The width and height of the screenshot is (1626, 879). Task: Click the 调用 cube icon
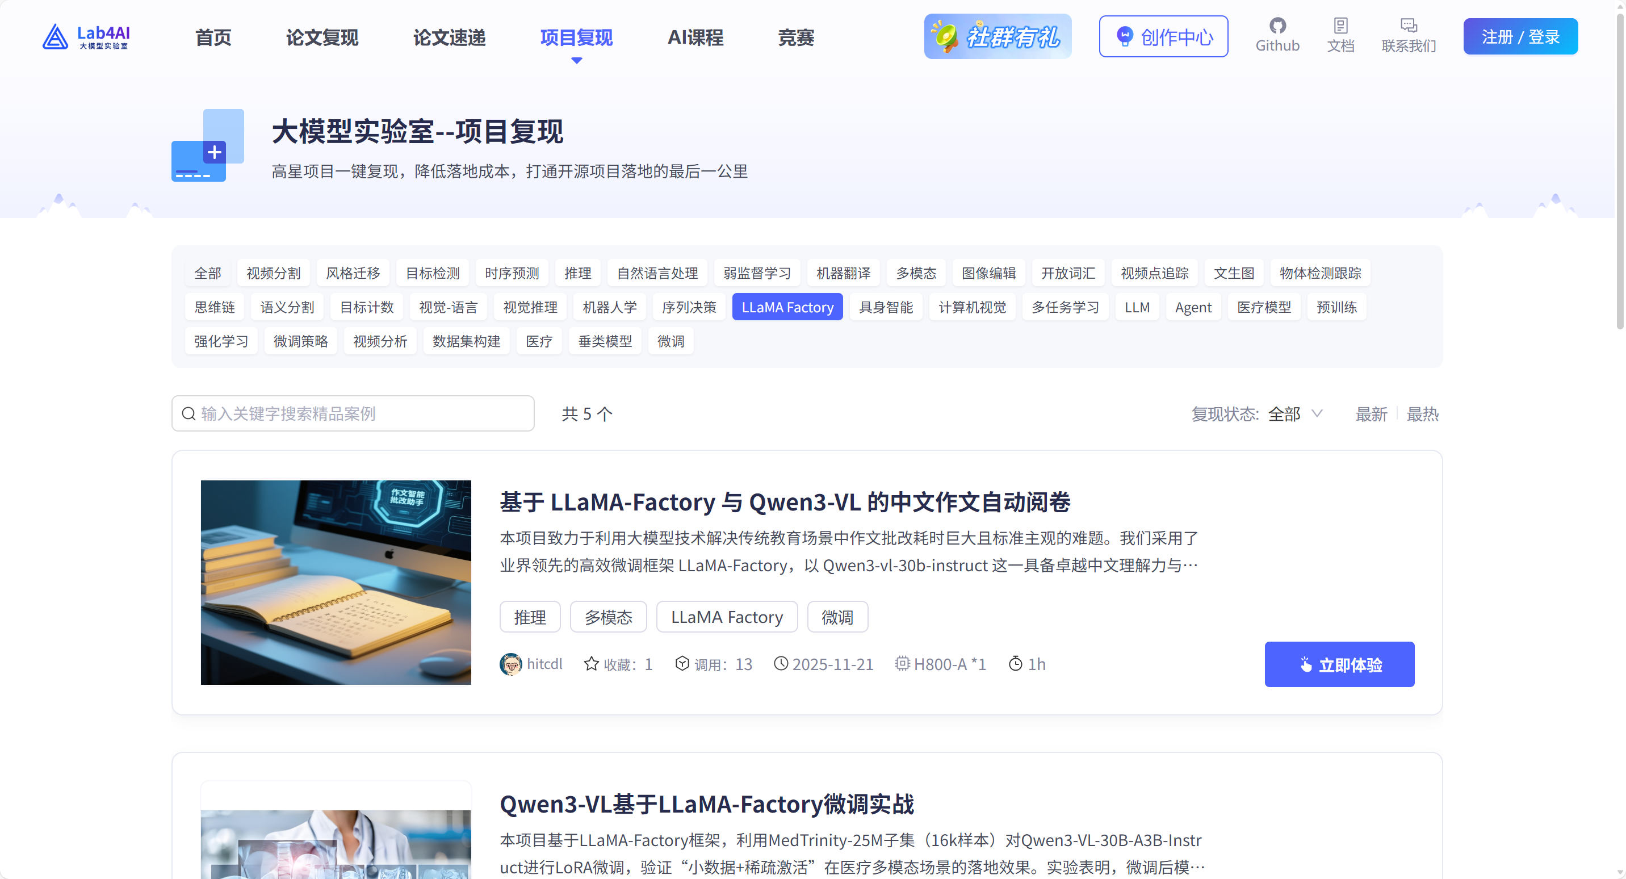pyautogui.click(x=682, y=664)
